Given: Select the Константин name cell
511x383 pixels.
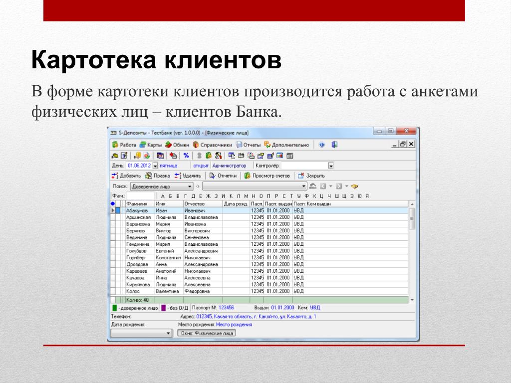Looking at the screenshot, I should 169,258.
